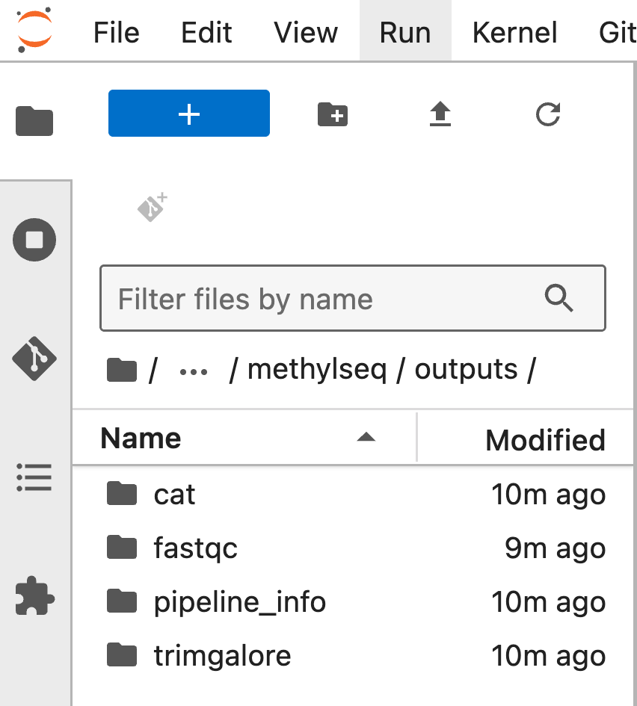Click the Upload Files arrow icon

[x=440, y=114]
